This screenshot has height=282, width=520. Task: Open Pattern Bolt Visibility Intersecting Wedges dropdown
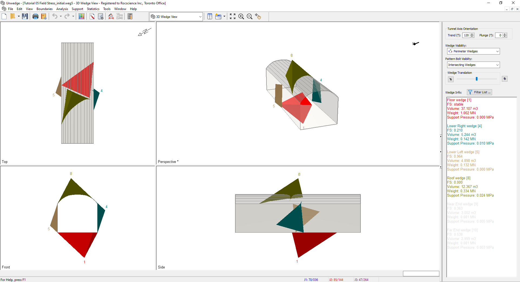pos(497,65)
